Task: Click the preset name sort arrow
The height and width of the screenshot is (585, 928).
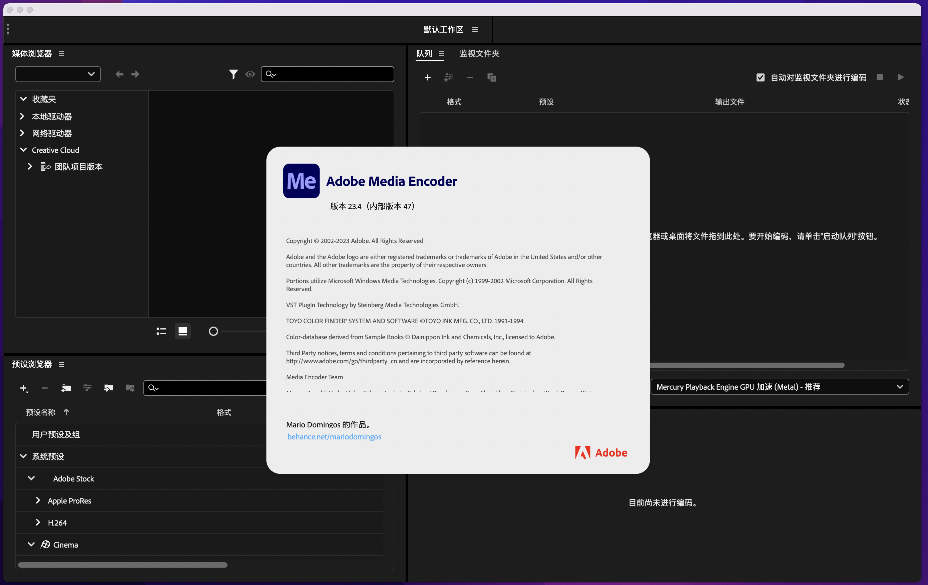Action: click(66, 412)
